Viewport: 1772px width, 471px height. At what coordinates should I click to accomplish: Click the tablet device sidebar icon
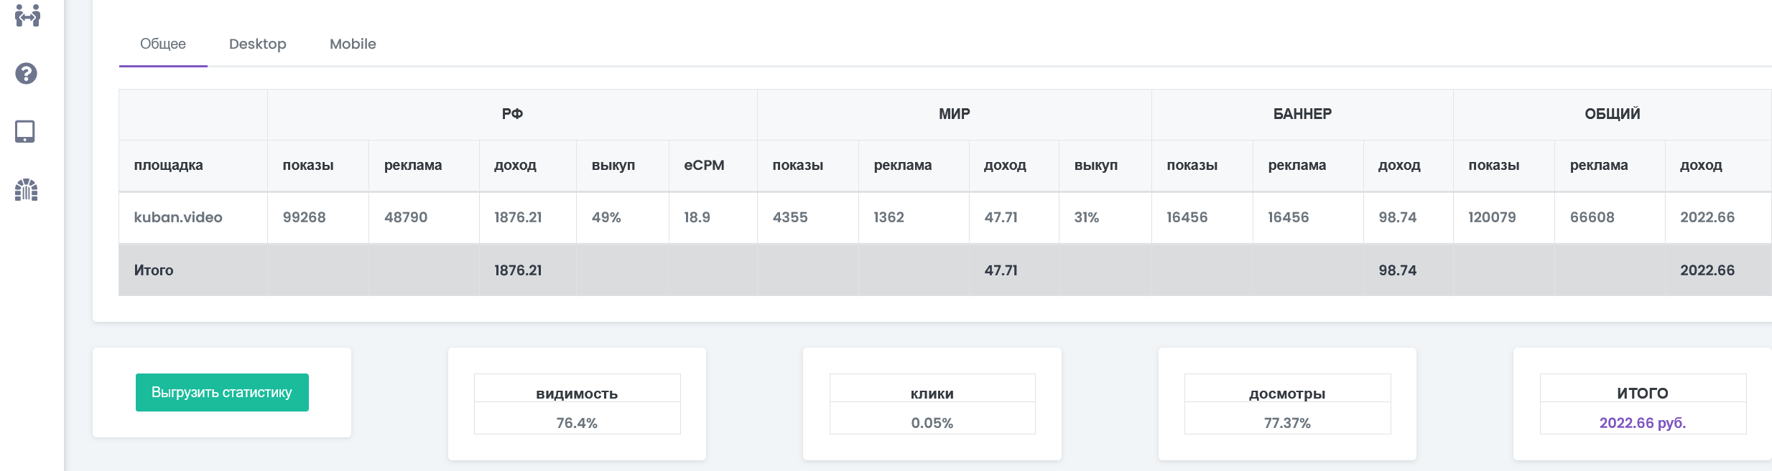[x=25, y=131]
